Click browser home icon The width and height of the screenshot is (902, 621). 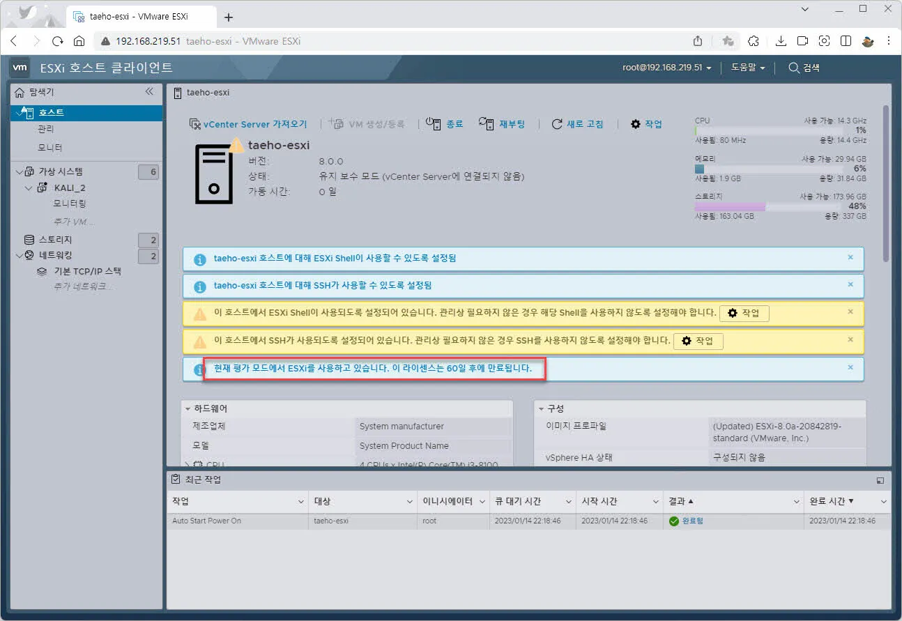[x=79, y=41]
